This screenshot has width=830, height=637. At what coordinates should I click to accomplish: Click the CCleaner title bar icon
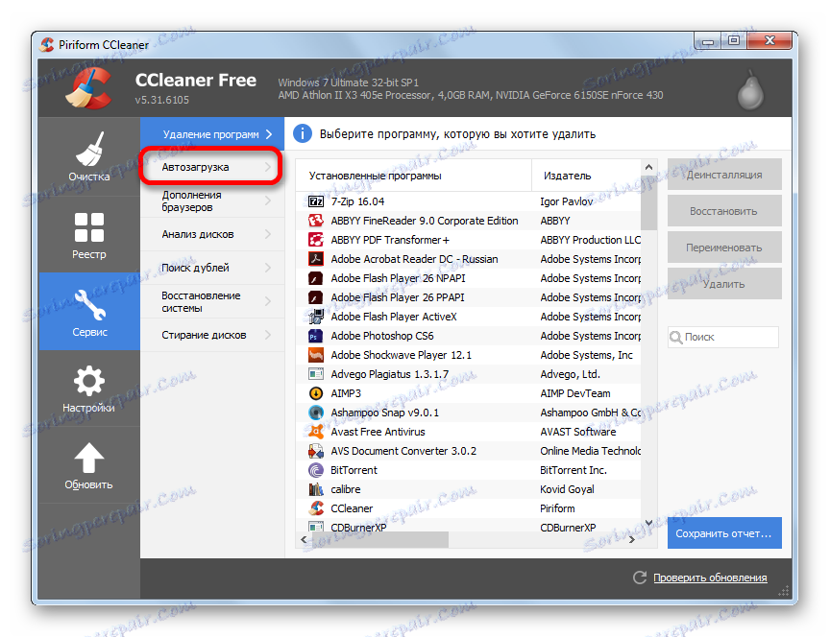[x=47, y=44]
